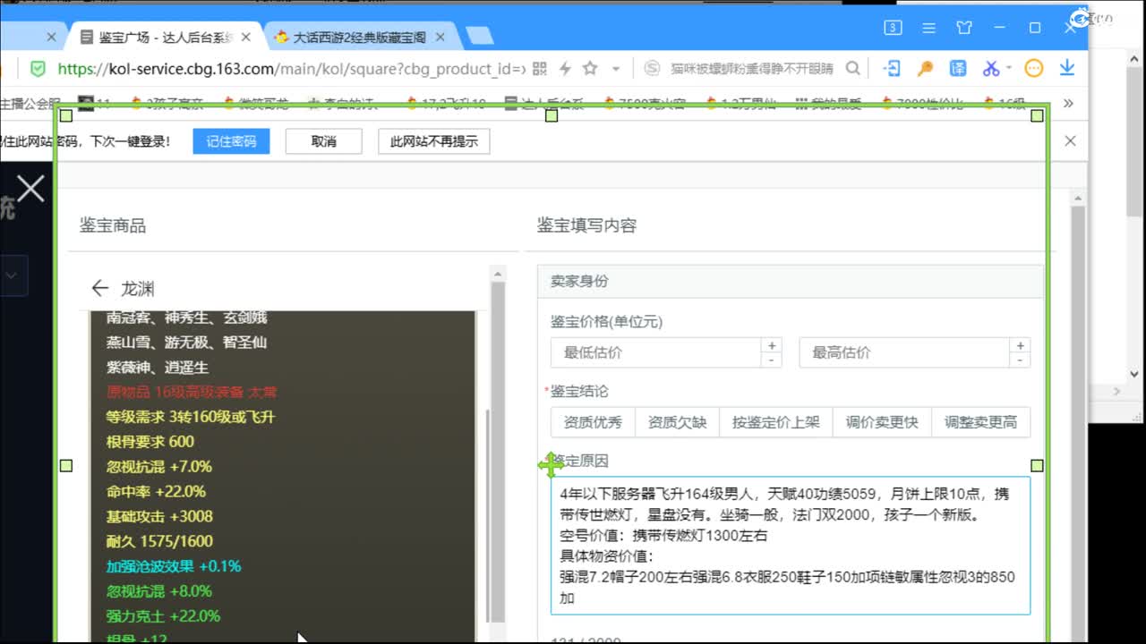Click the orange chat bubble icon
The image size is (1146, 644).
pos(1034,68)
